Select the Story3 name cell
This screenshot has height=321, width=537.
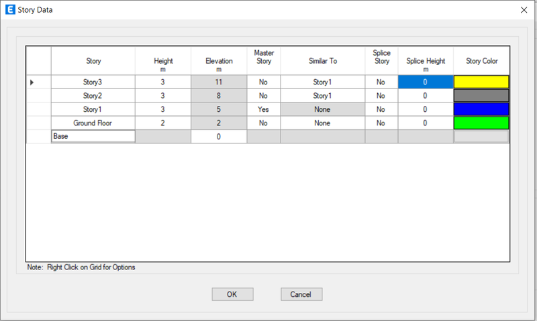point(93,82)
